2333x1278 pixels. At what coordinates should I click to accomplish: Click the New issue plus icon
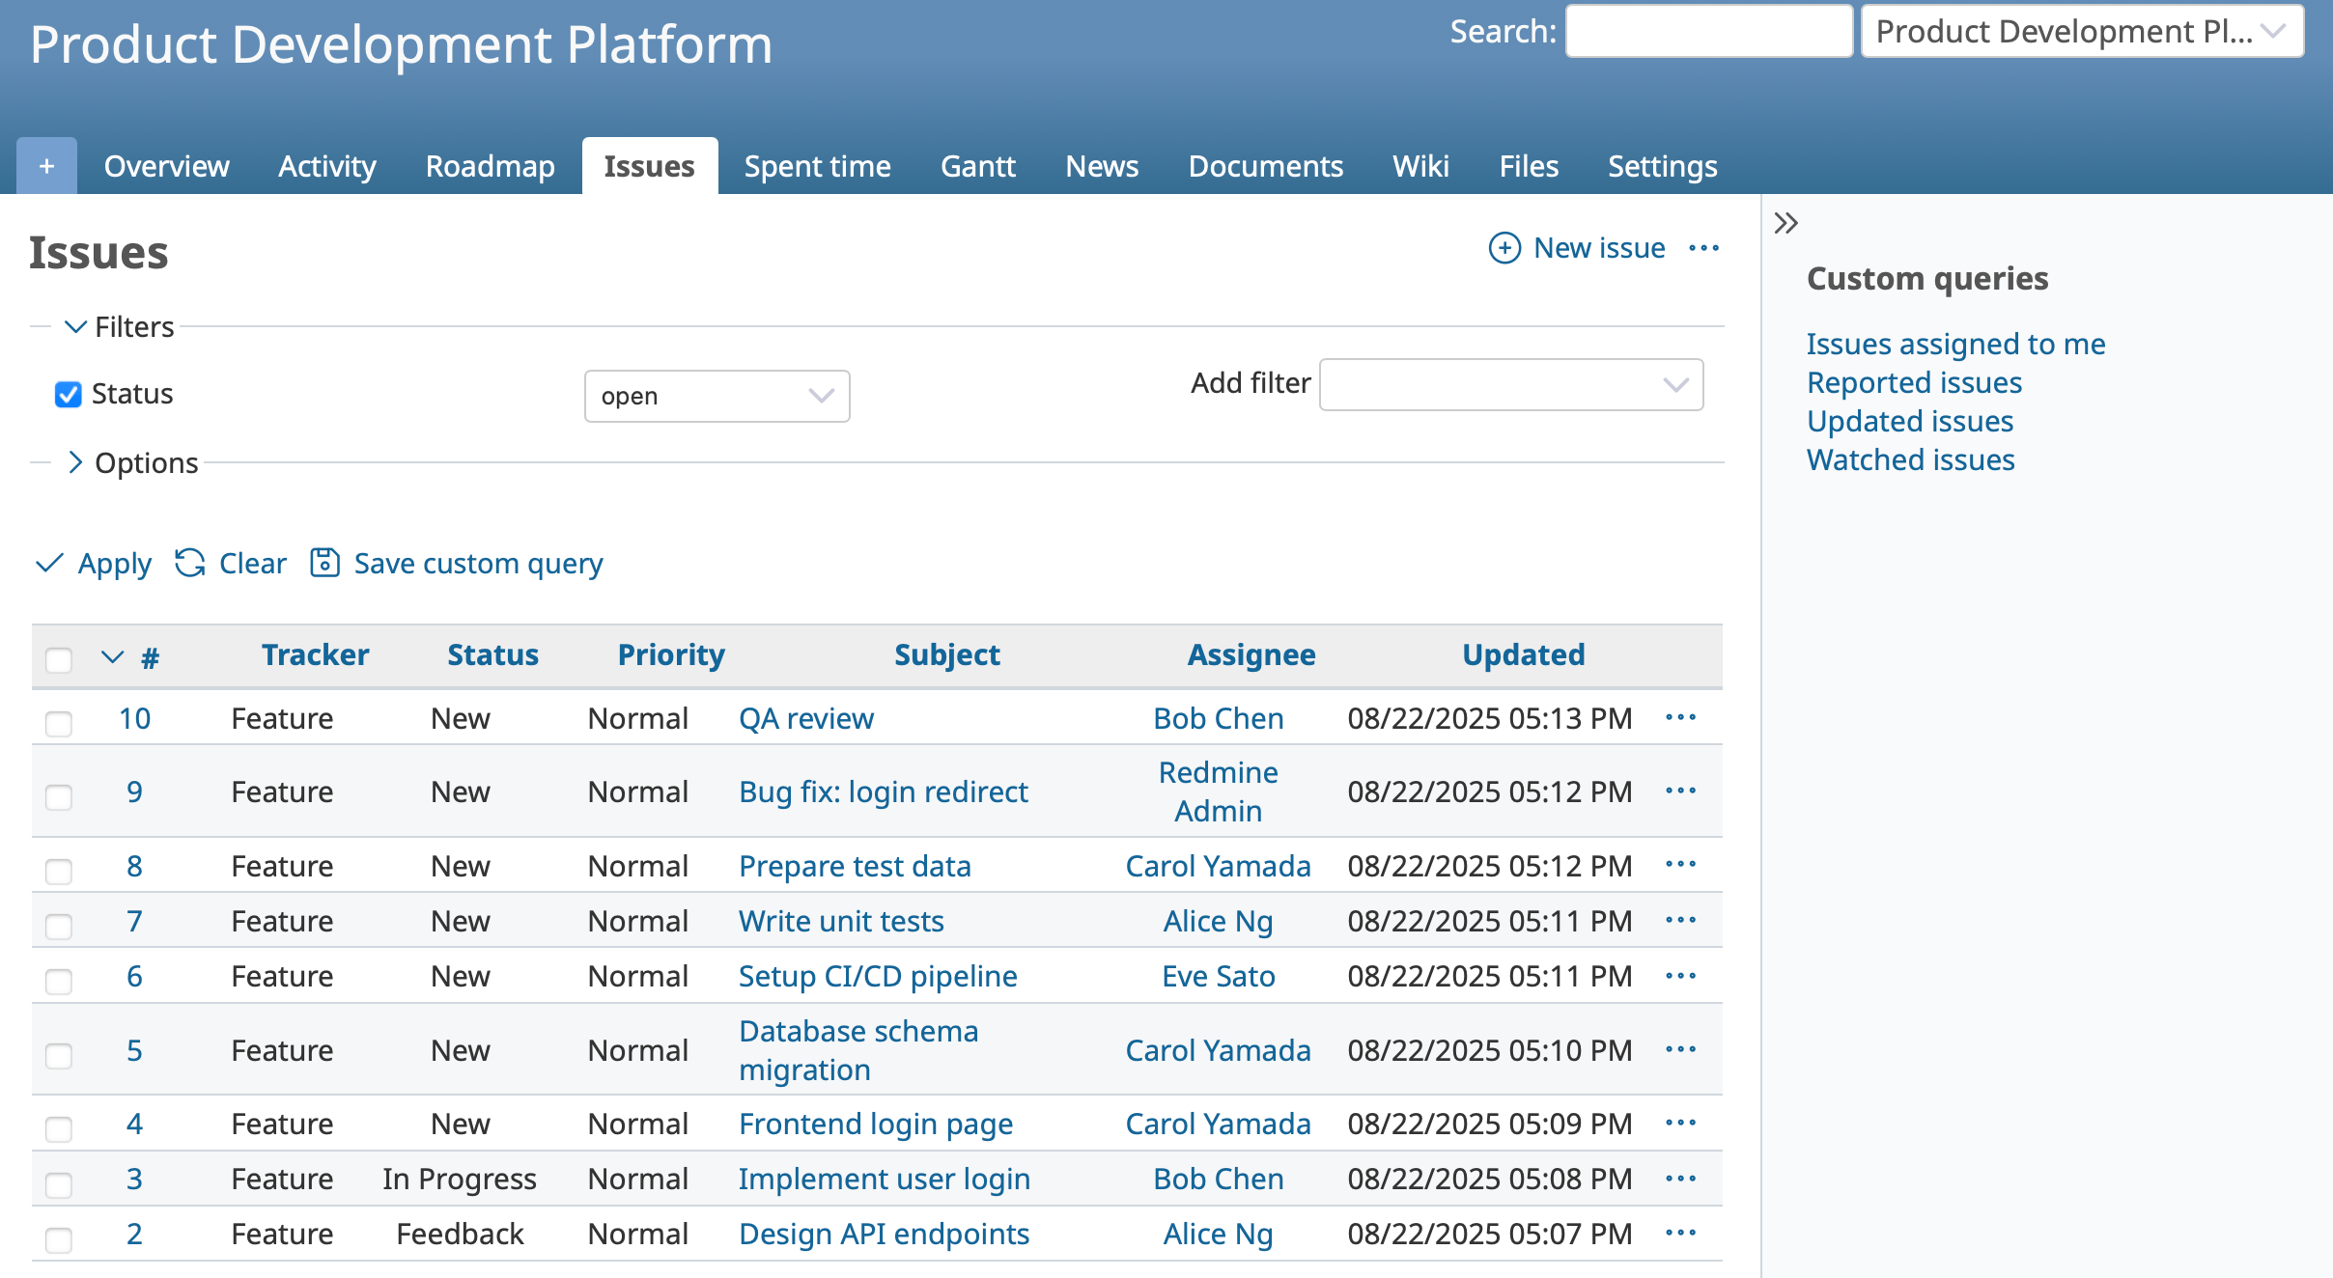1504,248
